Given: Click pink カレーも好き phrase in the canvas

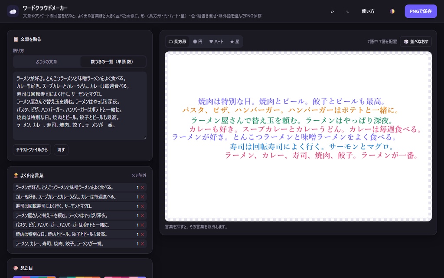Looking at the screenshot, I should point(306,129).
